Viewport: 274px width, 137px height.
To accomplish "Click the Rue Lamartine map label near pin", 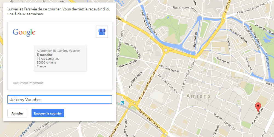I will (257, 116).
